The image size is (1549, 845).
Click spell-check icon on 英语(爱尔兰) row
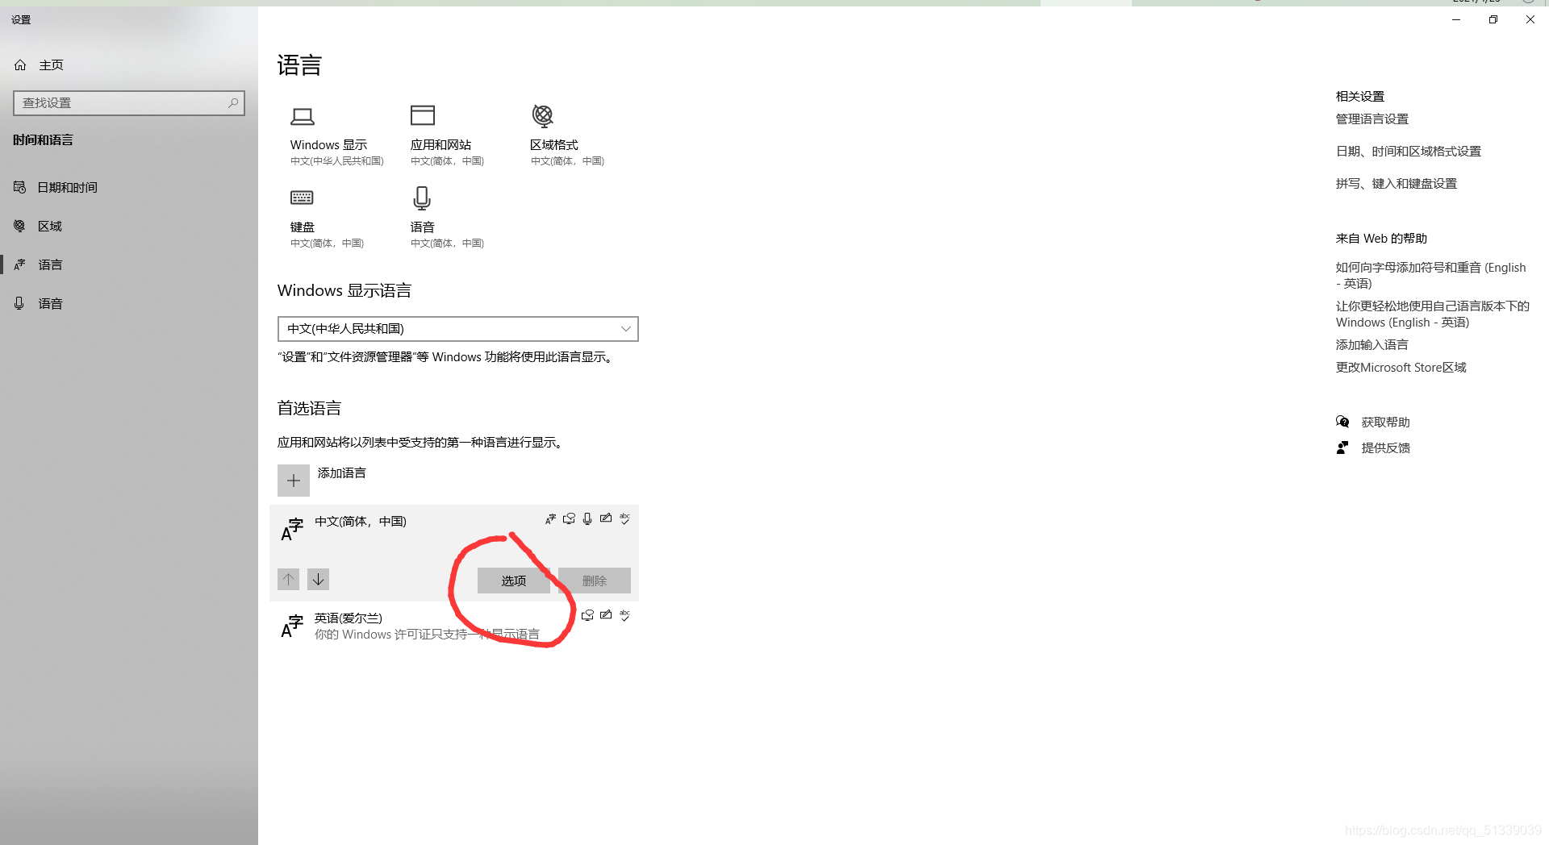click(x=624, y=615)
